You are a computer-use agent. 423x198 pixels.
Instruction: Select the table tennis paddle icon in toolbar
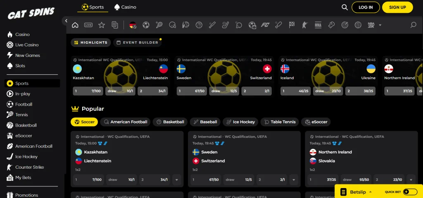[238, 25]
